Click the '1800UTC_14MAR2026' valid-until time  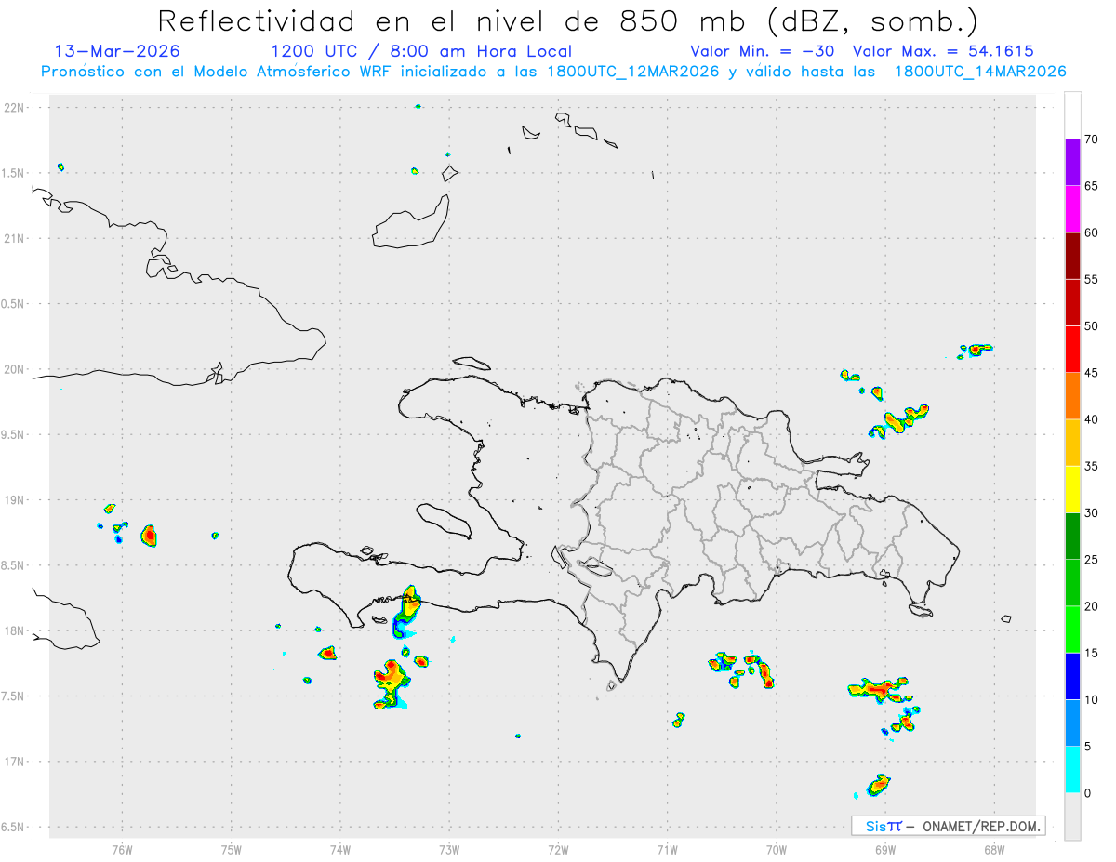979,72
